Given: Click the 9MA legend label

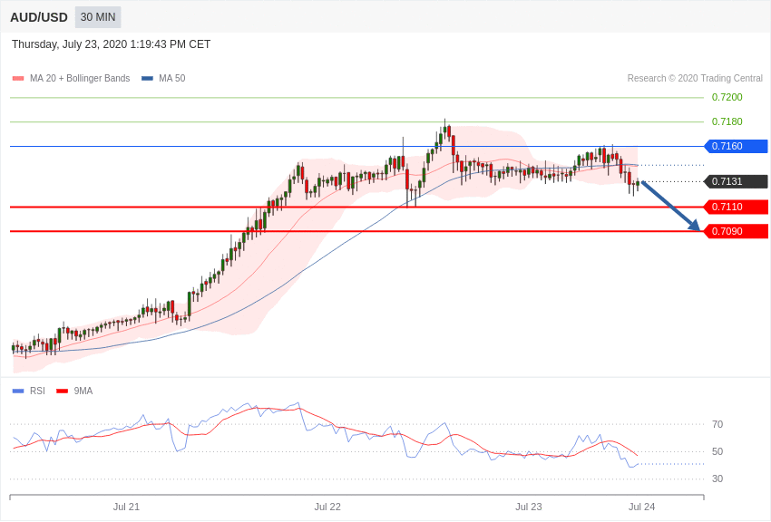Looking at the screenshot, I should [x=83, y=391].
